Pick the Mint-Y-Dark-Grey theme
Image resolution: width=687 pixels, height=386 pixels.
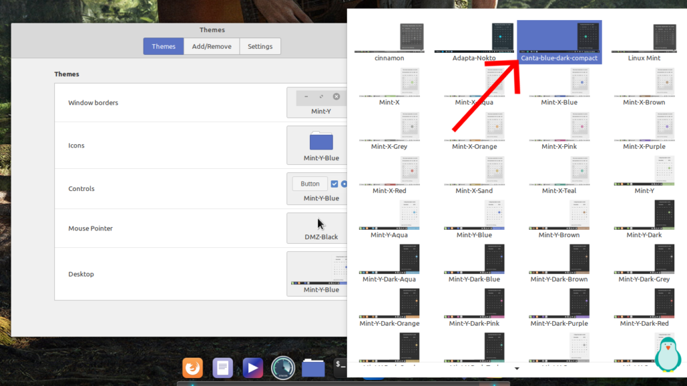coord(644,263)
